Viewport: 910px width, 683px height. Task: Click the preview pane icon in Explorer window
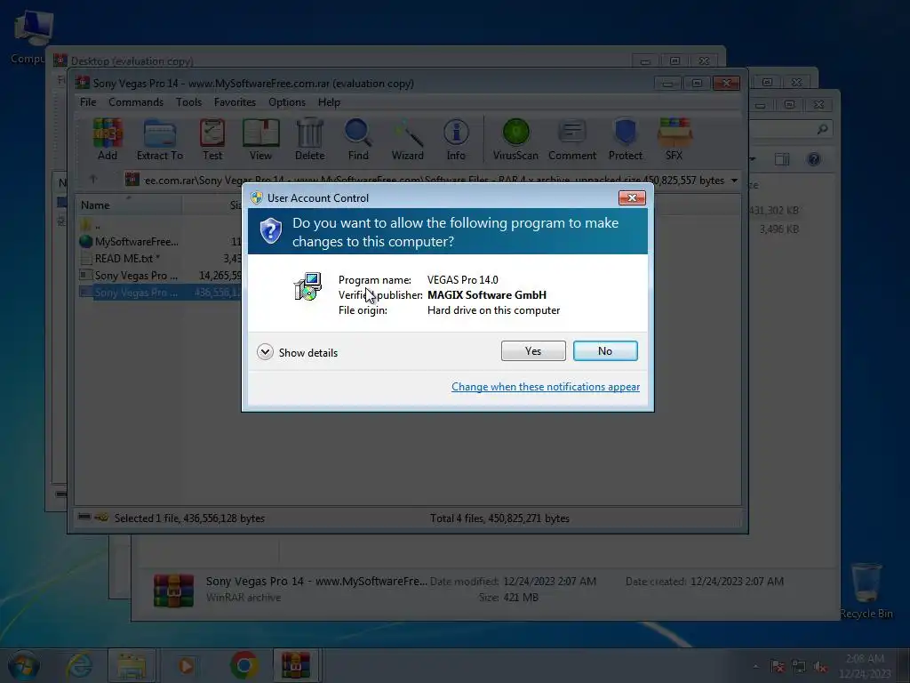[782, 159]
